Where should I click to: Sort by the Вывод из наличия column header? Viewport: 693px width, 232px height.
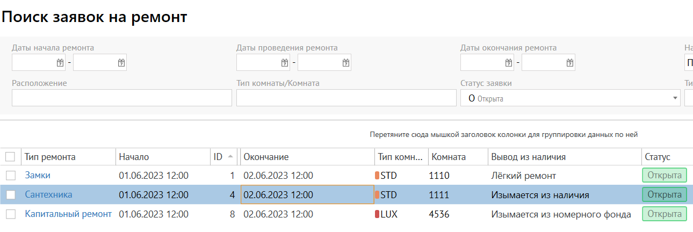click(528, 157)
